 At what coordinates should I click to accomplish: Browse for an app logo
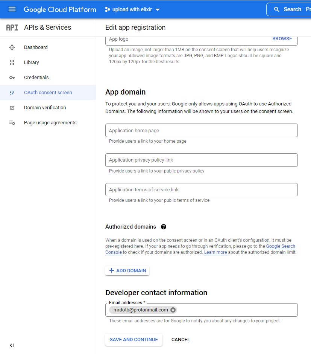click(282, 39)
